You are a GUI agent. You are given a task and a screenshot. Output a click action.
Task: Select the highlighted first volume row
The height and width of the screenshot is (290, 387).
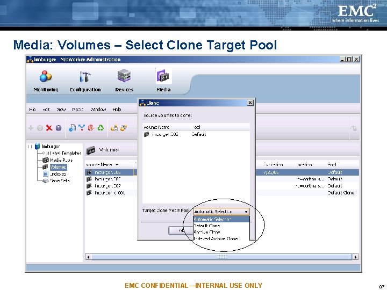click(222, 172)
